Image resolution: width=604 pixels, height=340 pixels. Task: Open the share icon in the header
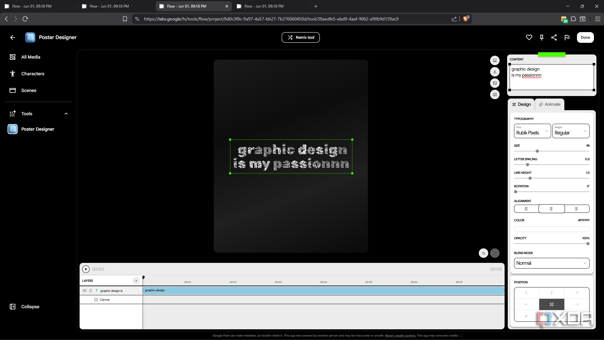click(x=554, y=37)
